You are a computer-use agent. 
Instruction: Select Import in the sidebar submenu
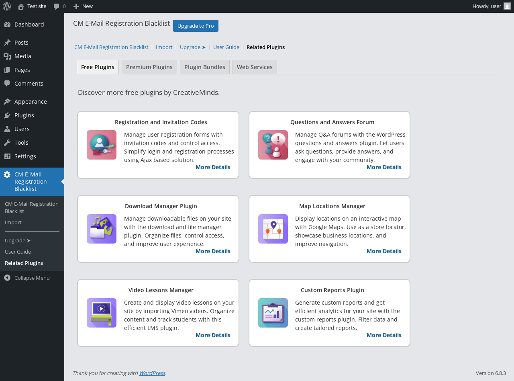coord(13,222)
